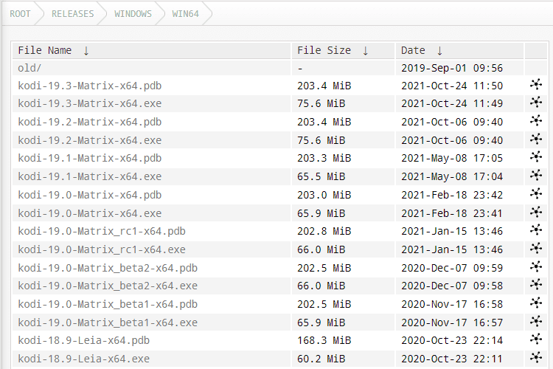Download kodi-19.0-Matrix-x64.exe

(x=89, y=213)
